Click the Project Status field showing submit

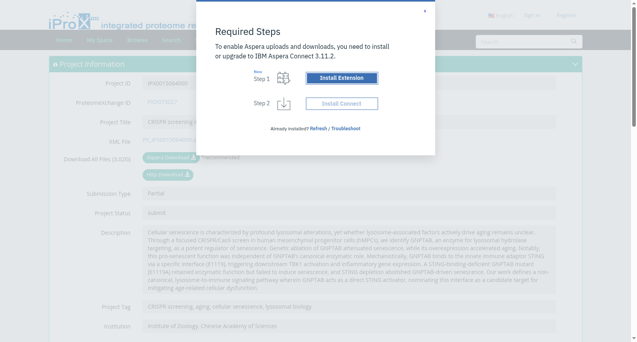(349, 213)
